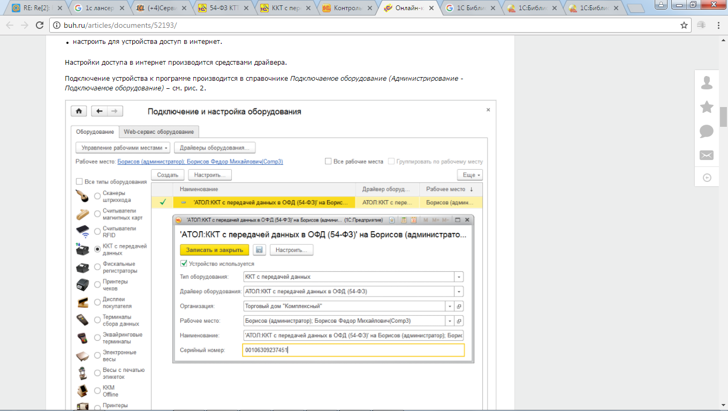This screenshot has height=411, width=728.
Task: Click the 'Драйверы оборудования...' button
Action: (x=215, y=148)
